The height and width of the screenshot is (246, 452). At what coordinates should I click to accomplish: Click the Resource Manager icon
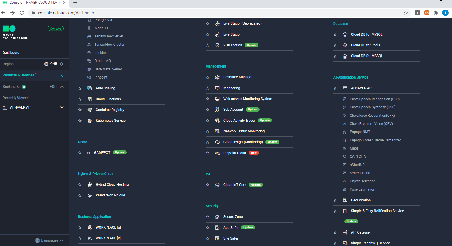coord(217,77)
